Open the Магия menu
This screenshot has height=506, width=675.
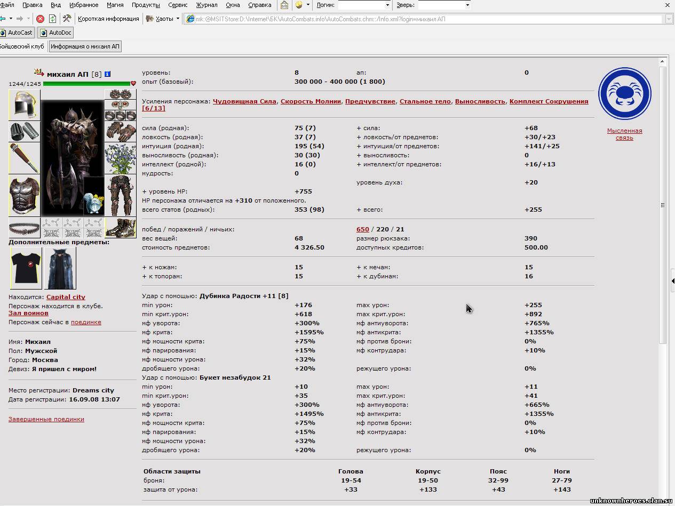[x=115, y=5]
